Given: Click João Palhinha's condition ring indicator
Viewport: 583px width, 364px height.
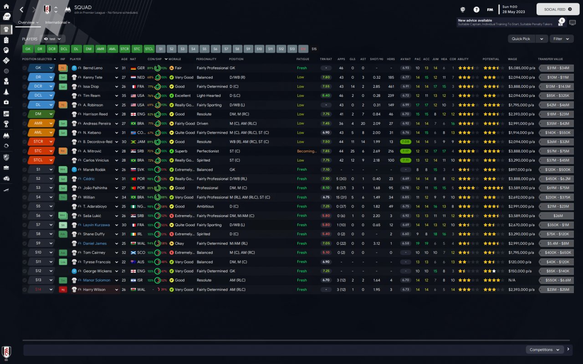Looking at the screenshot, I should [157, 188].
